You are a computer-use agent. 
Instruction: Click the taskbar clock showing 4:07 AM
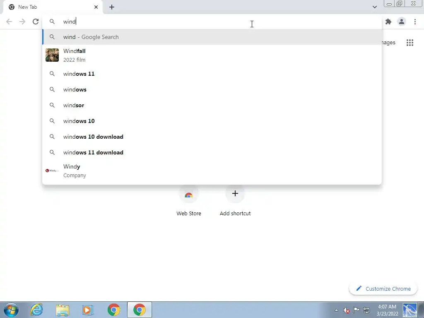pyautogui.click(x=387, y=310)
